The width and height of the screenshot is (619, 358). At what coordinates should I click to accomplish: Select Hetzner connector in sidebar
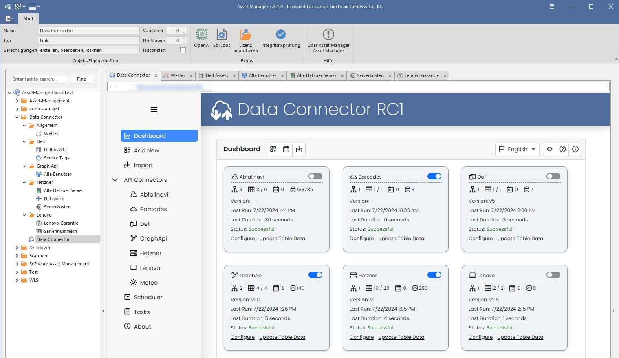coord(151,253)
